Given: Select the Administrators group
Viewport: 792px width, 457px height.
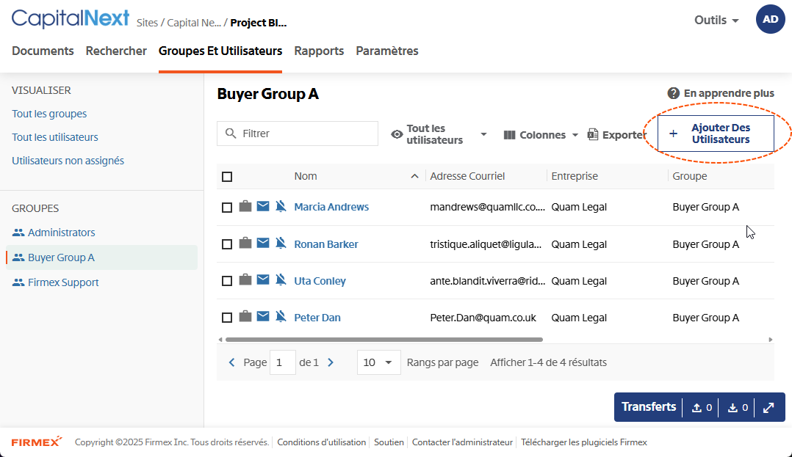Looking at the screenshot, I should (x=54, y=233).
